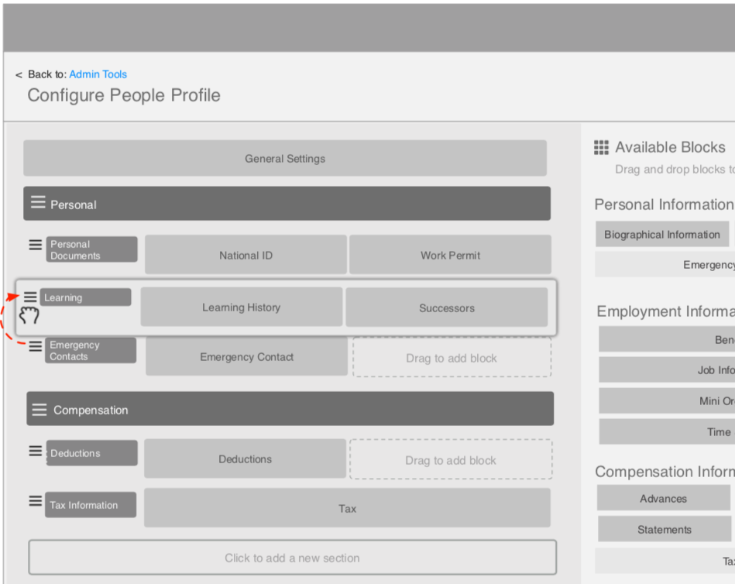Click the Tax Information drag handle icon
This screenshot has width=735, height=584.
coord(34,500)
